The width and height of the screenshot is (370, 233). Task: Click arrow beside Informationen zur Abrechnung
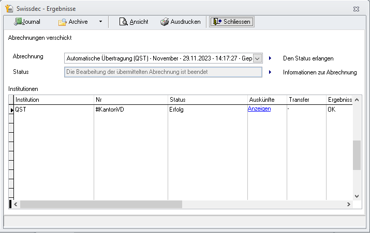pyautogui.click(x=270, y=72)
